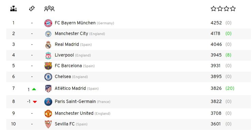The height and width of the screenshot is (130, 252).
Task: Click the FC Bayern München crest
Action: (x=48, y=23)
